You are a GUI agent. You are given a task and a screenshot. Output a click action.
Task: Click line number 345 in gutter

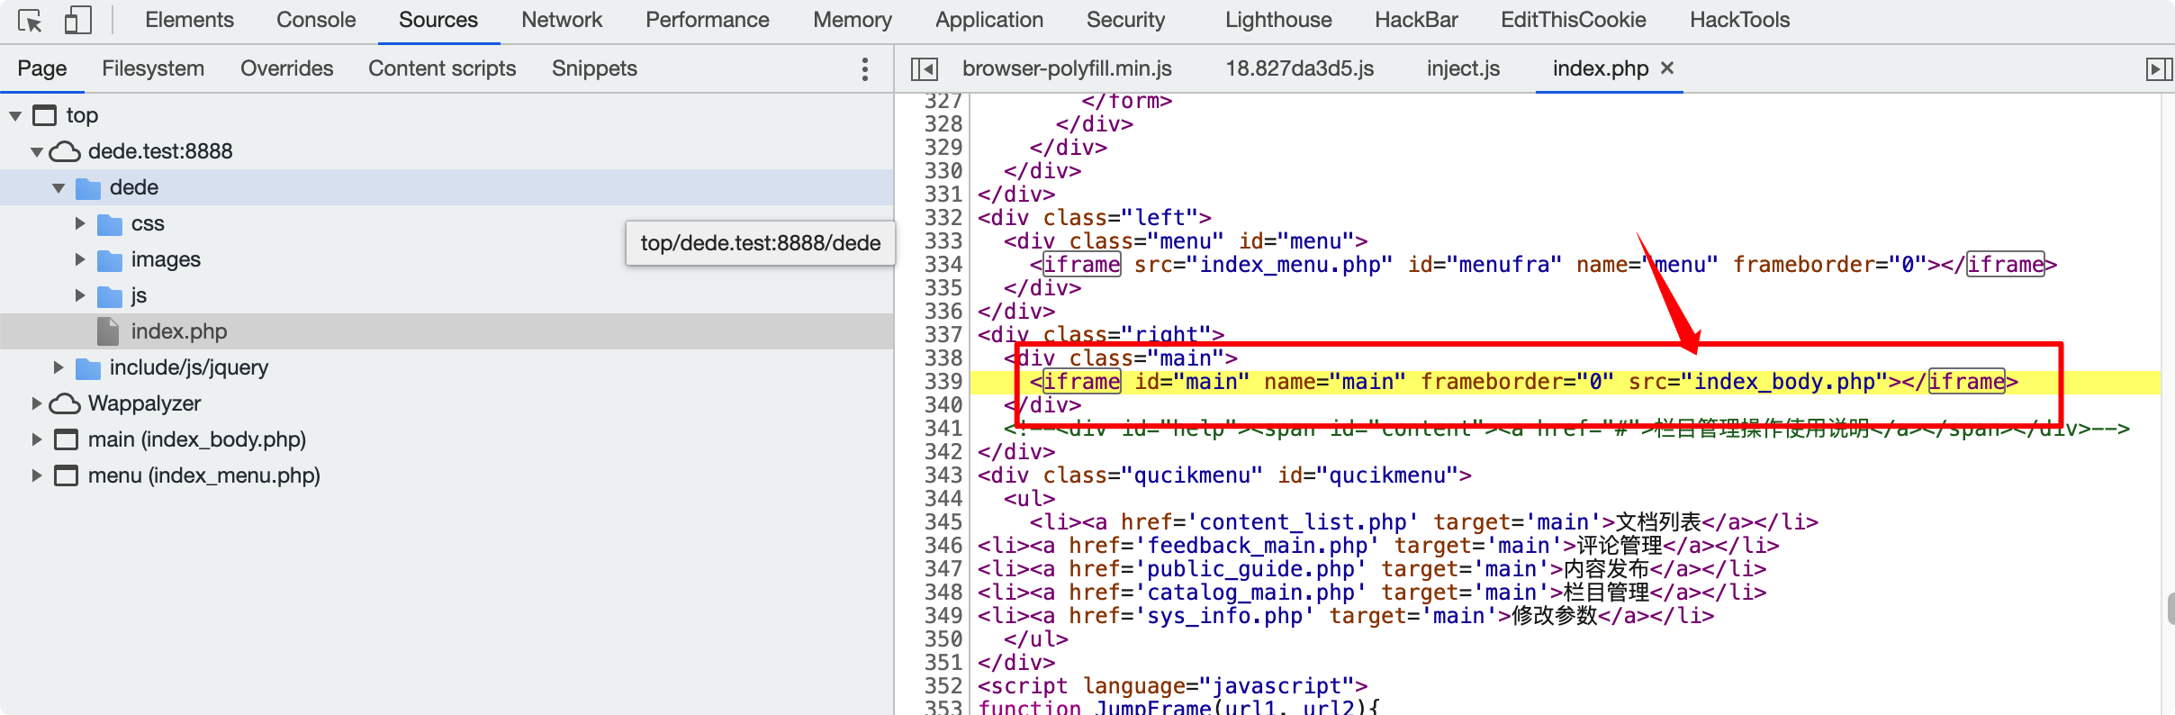(x=943, y=522)
